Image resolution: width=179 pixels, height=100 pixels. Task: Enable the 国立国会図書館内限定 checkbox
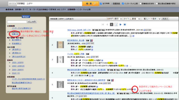[157, 4]
